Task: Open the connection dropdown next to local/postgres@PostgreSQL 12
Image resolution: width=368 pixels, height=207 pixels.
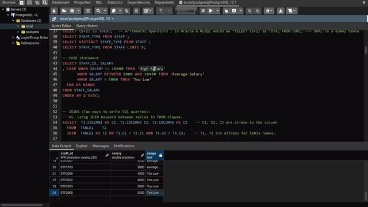Action: 113,19
